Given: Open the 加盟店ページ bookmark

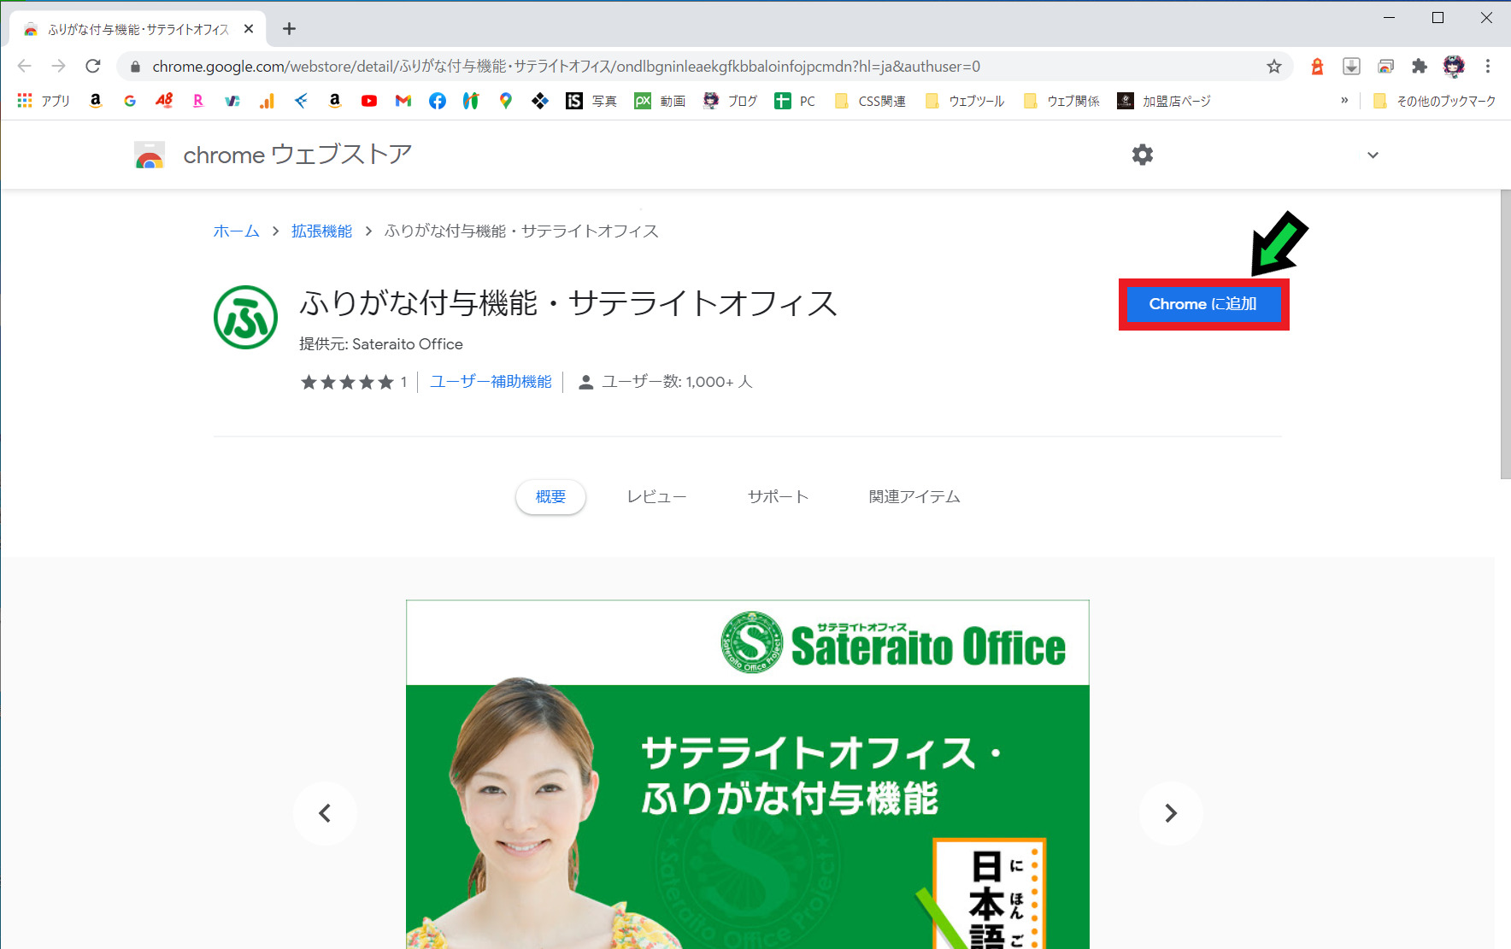Looking at the screenshot, I should coord(1164,101).
